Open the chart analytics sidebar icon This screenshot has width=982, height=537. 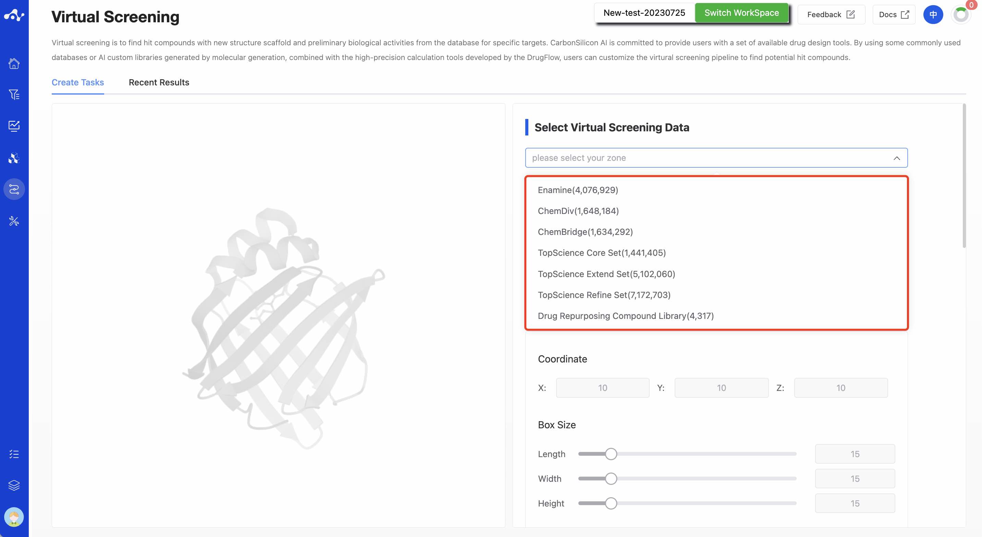coord(14,126)
